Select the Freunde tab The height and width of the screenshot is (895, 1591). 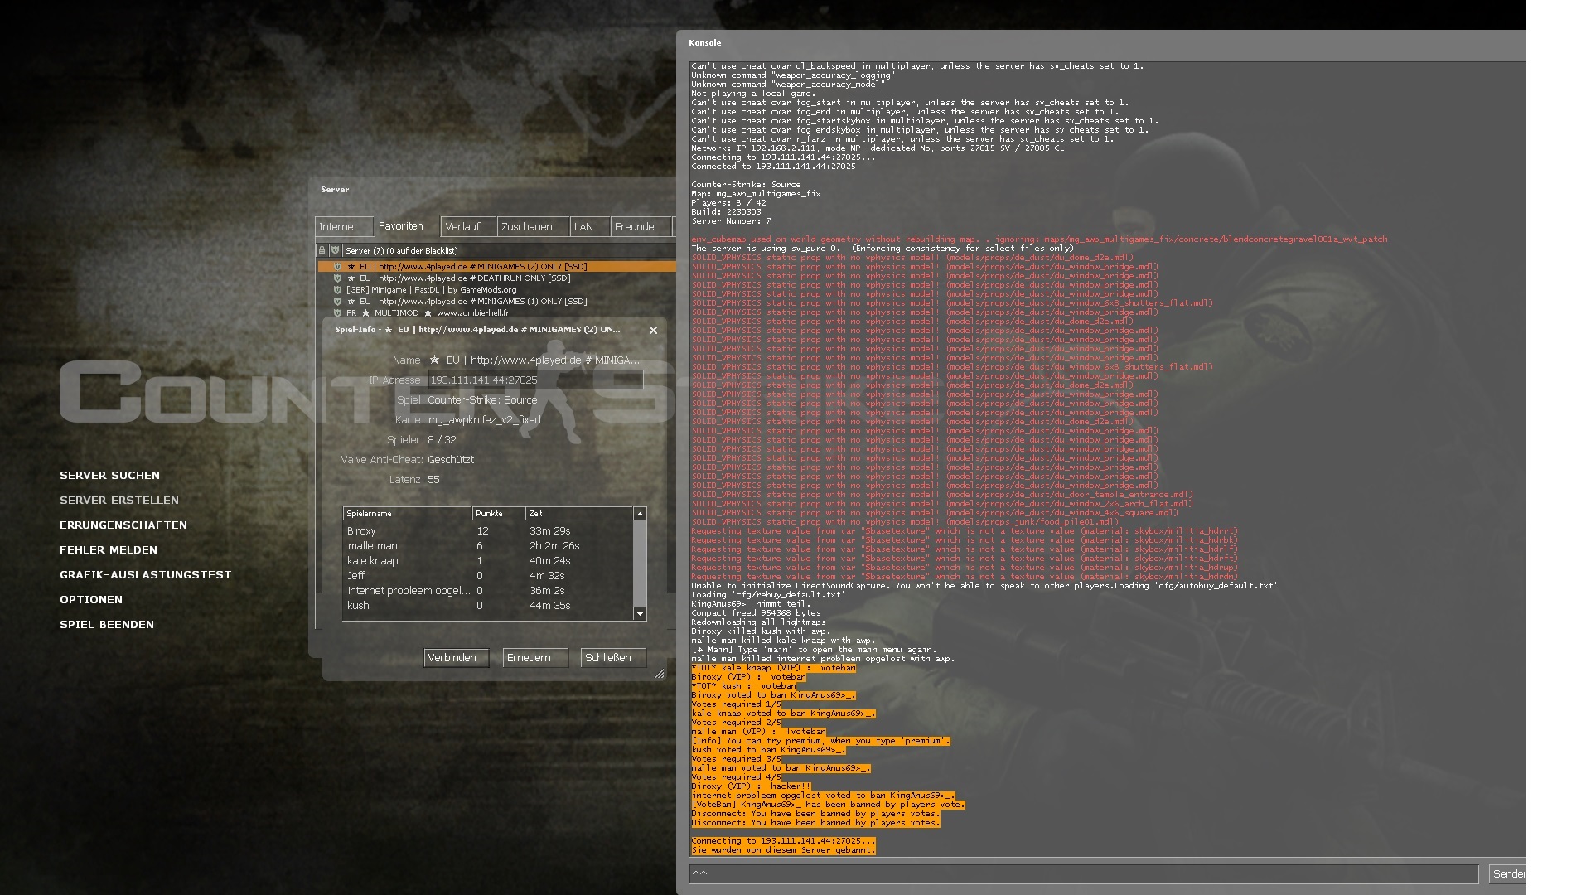coord(641,226)
